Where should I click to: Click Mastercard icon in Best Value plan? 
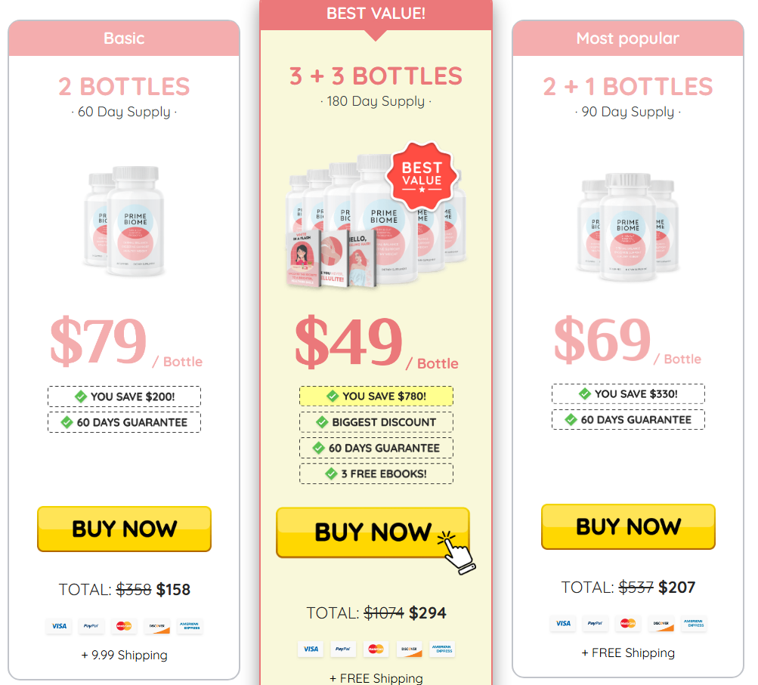[376, 650]
